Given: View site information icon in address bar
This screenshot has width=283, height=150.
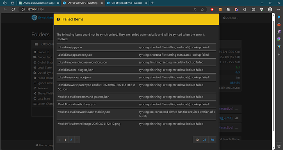Looking at the screenshot, I should (x=23, y=9).
